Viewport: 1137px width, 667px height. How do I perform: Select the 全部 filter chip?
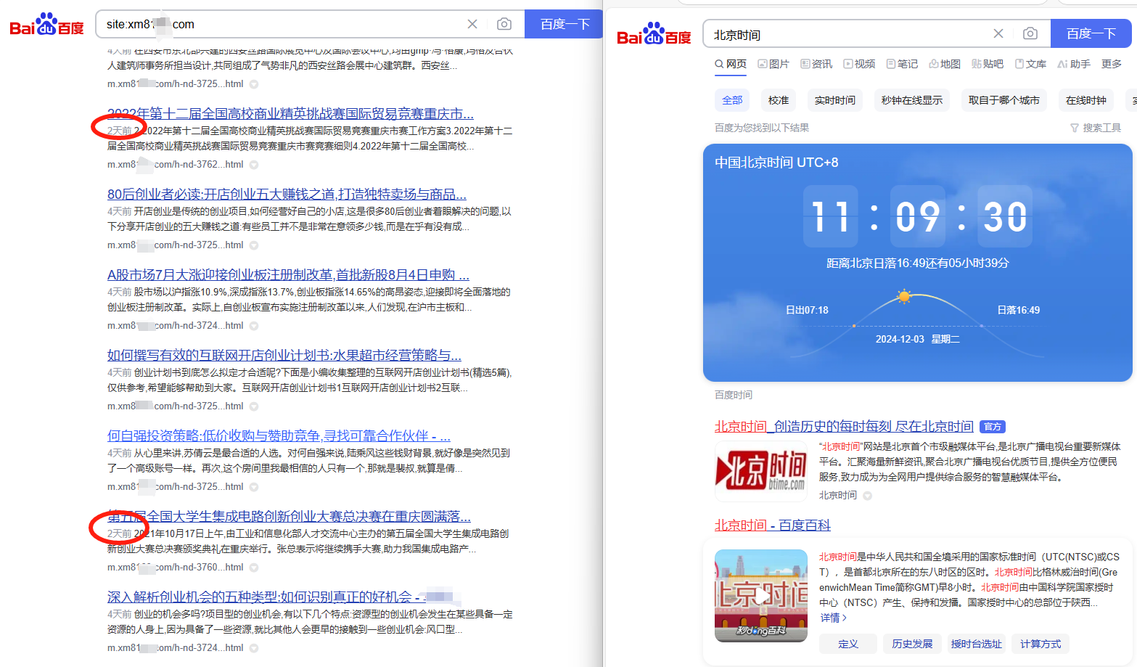pyautogui.click(x=732, y=100)
